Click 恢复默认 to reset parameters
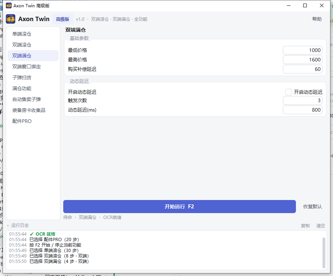 pos(312,207)
